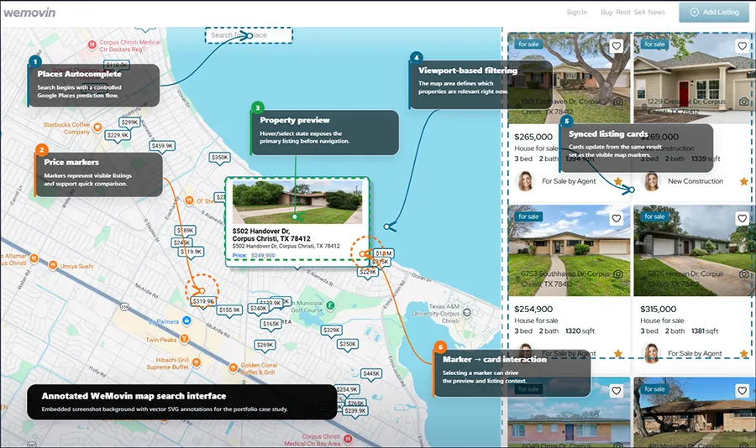Select the $165K price marker
Image resolution: width=756 pixels, height=448 pixels.
[x=271, y=324]
